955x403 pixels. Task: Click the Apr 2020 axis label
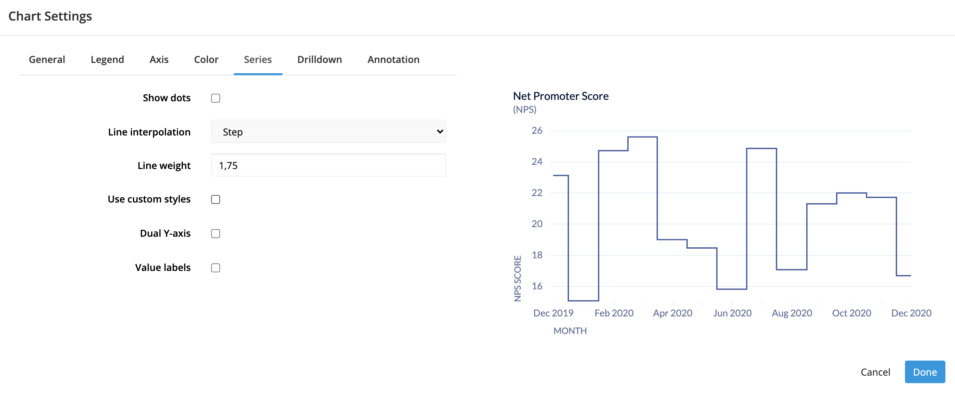673,313
